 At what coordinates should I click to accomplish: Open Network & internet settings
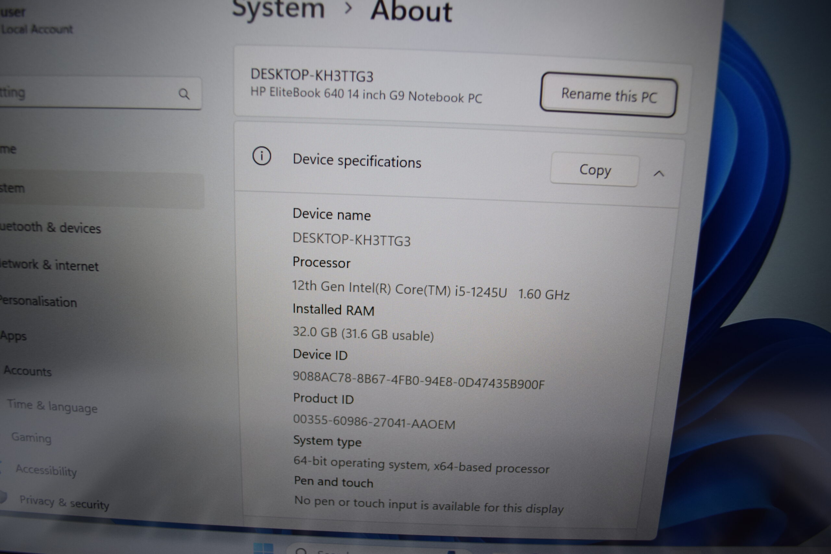pos(49,265)
